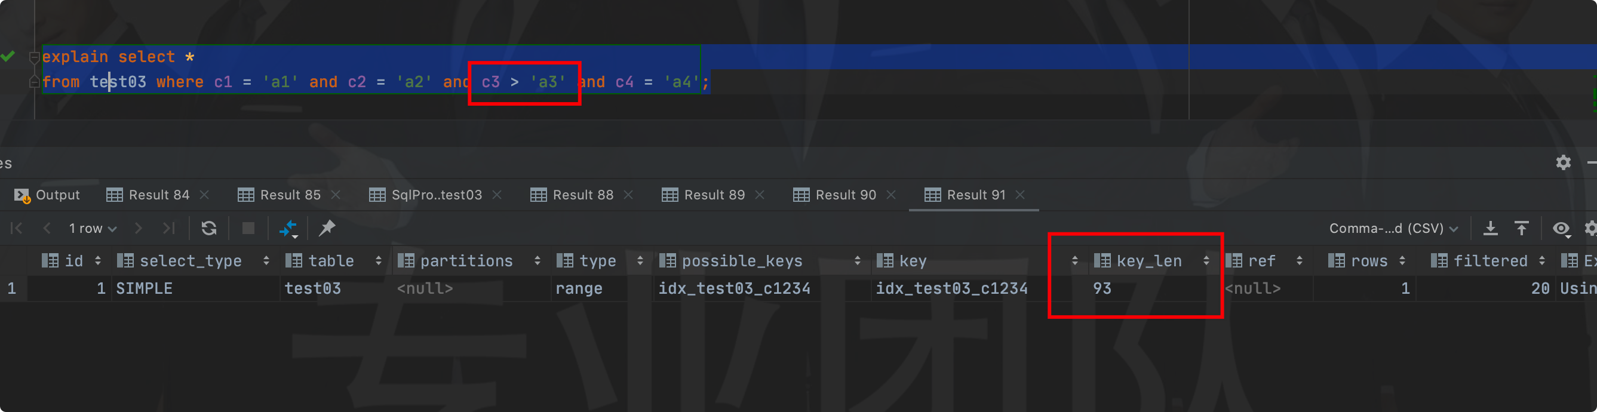Select the test03 table cell

(x=336, y=289)
